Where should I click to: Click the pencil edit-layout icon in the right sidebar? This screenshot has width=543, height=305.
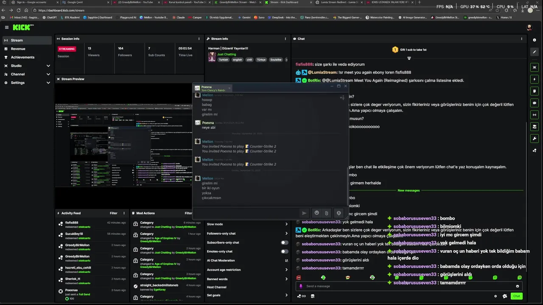(x=535, y=52)
